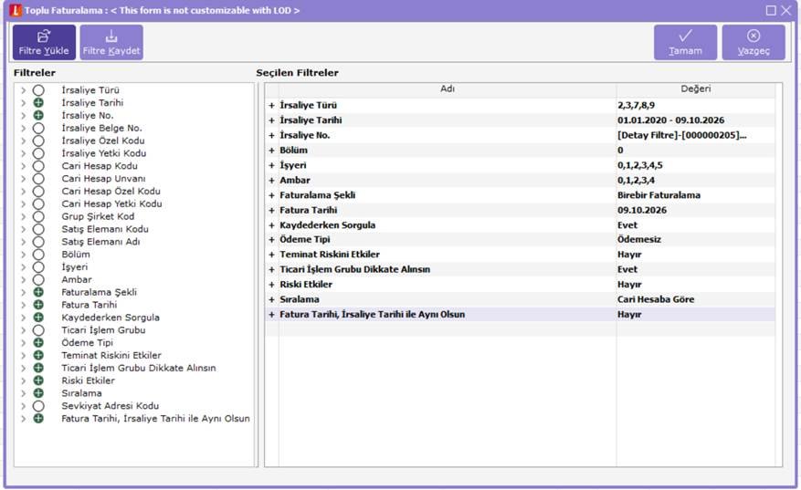Click the green plus icon beside Riski Etkiler filter
This screenshot has width=801, height=490.
(38, 381)
